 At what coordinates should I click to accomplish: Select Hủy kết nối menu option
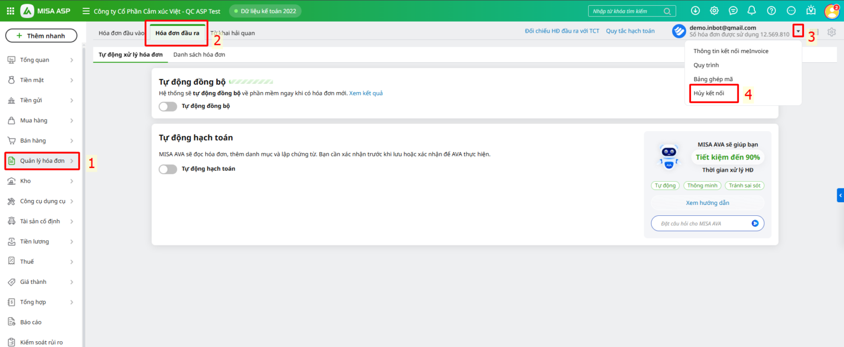pyautogui.click(x=709, y=93)
